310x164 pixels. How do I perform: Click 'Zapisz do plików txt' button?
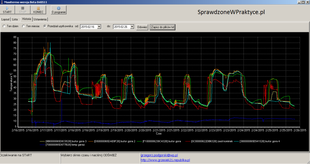(x=163, y=27)
